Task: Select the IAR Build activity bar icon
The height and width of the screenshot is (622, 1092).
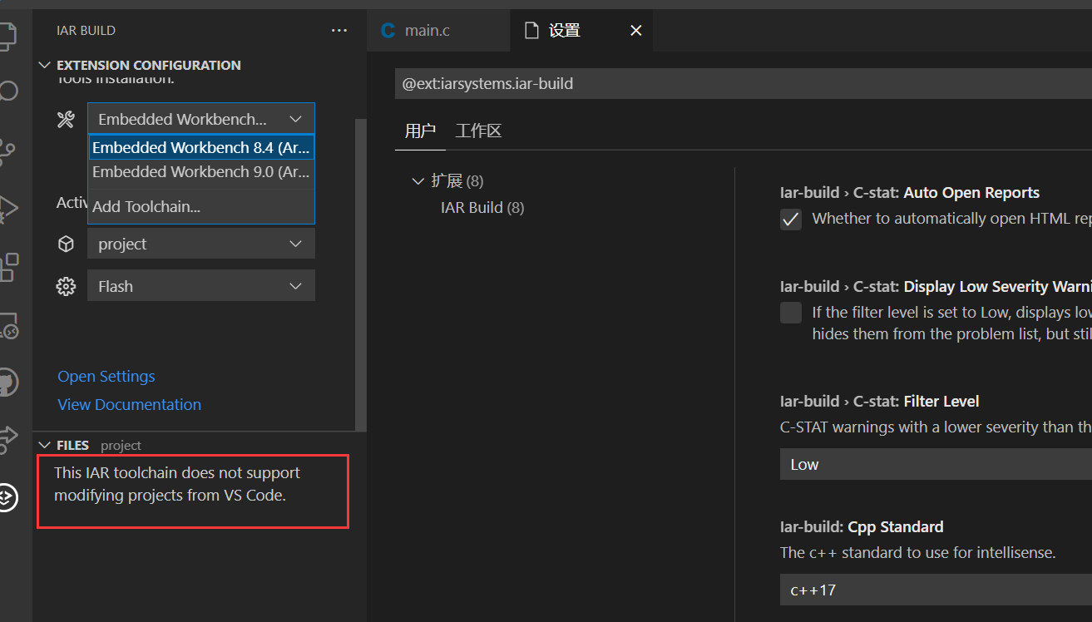Action: (7, 497)
